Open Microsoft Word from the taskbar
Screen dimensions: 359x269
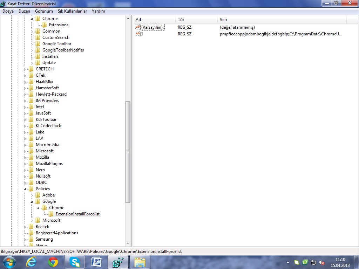coord(96,262)
